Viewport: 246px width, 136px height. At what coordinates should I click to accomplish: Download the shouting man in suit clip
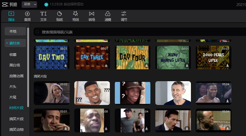coord(187,128)
